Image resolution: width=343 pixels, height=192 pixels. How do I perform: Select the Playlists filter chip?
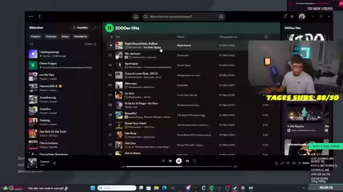35,37
